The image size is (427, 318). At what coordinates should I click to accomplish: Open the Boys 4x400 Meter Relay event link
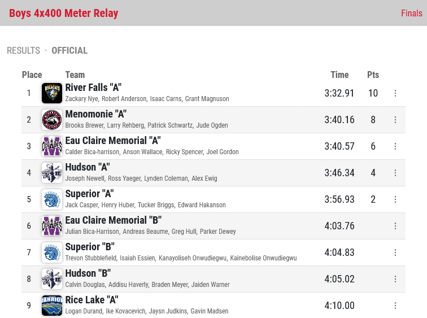[x=64, y=13]
